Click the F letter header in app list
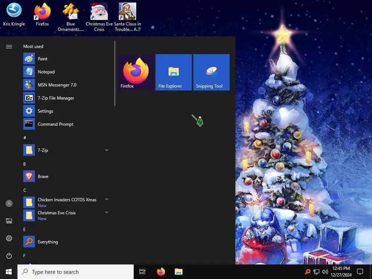 (24, 255)
